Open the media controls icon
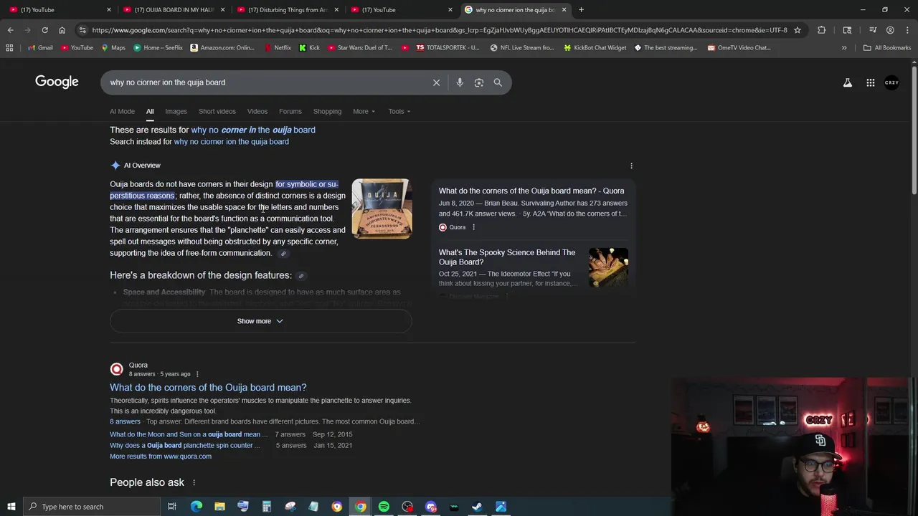The width and height of the screenshot is (918, 516). (873, 30)
